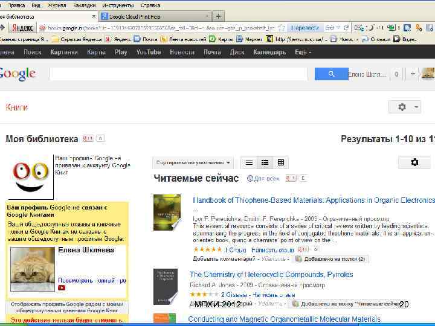Screen dimensions: 435x326
Task: Click 2 Отзывы link for Pyrroles book
Action: tap(234, 295)
